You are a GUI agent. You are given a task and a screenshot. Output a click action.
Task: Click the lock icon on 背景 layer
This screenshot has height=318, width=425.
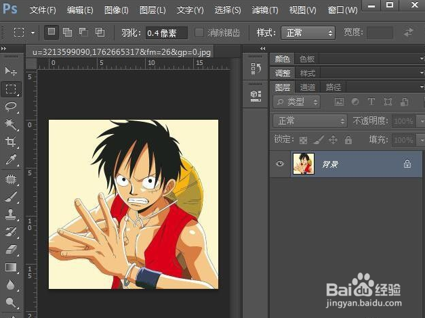(x=407, y=164)
